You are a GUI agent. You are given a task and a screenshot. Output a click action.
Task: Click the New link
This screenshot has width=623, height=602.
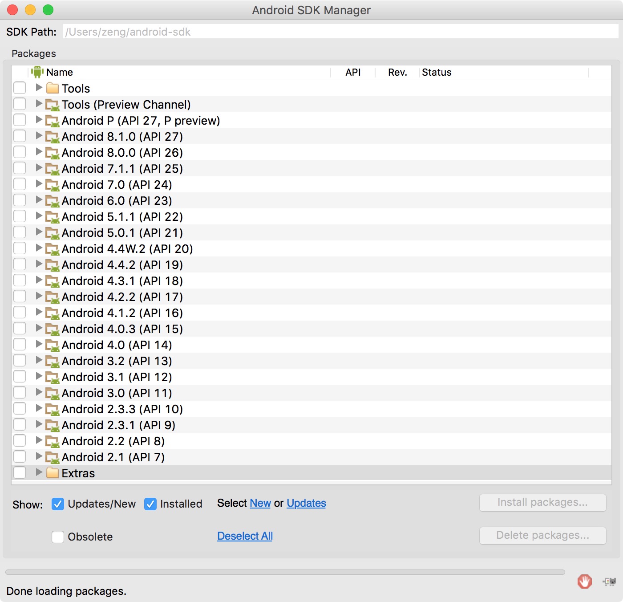(260, 503)
